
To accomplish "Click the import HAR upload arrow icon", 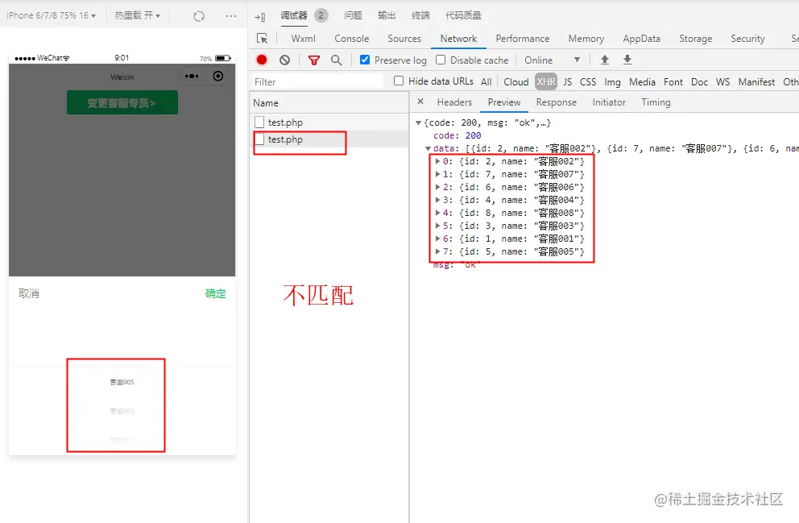I will click(605, 60).
